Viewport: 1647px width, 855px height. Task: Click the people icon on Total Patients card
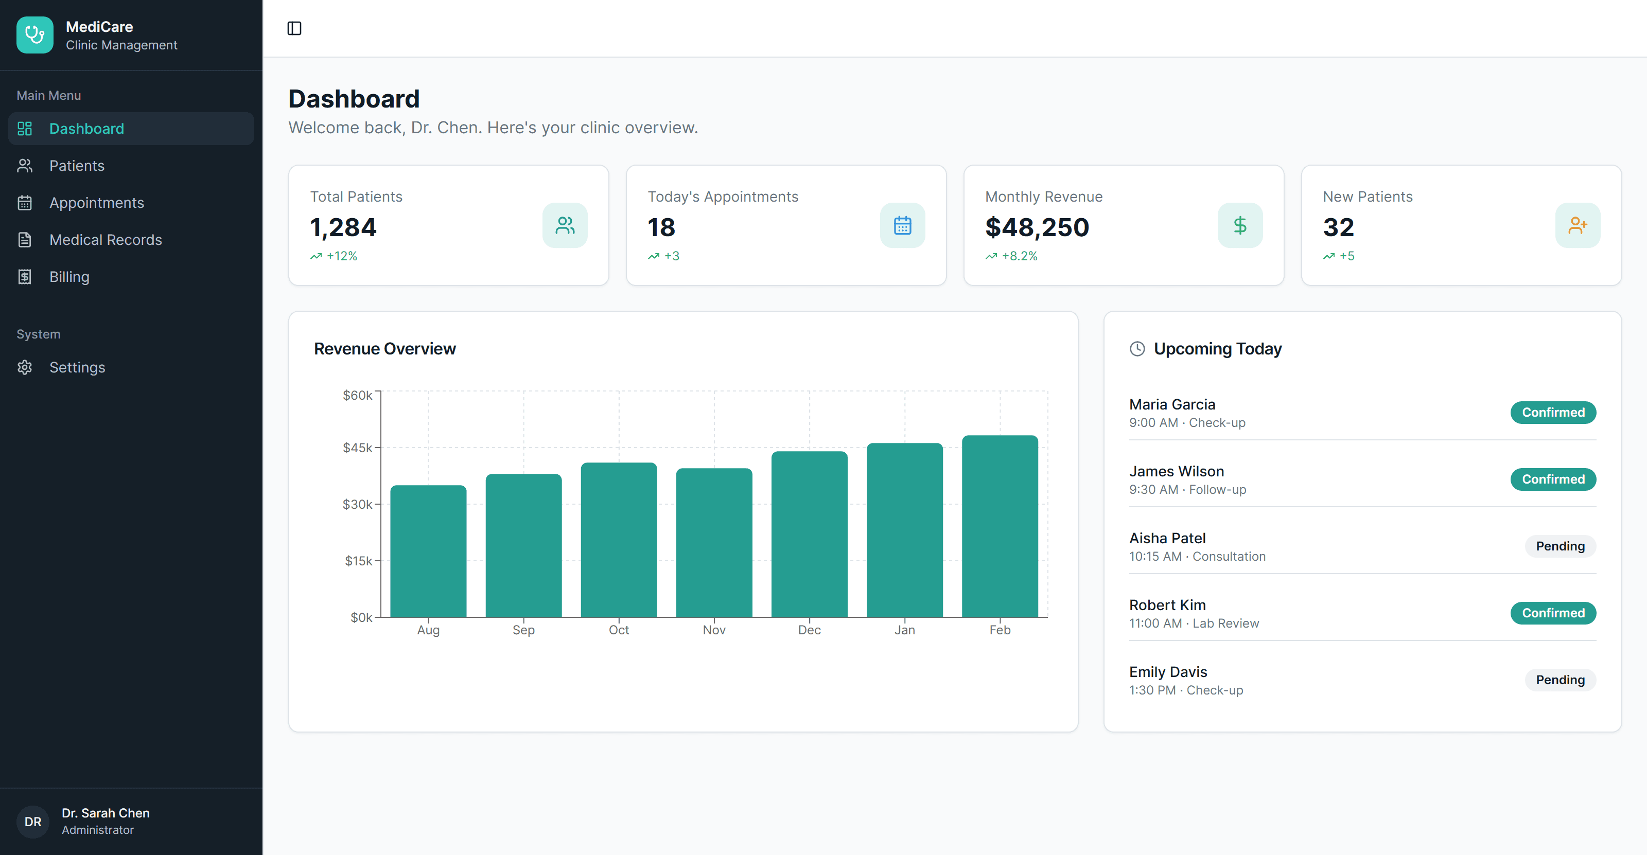click(x=565, y=225)
